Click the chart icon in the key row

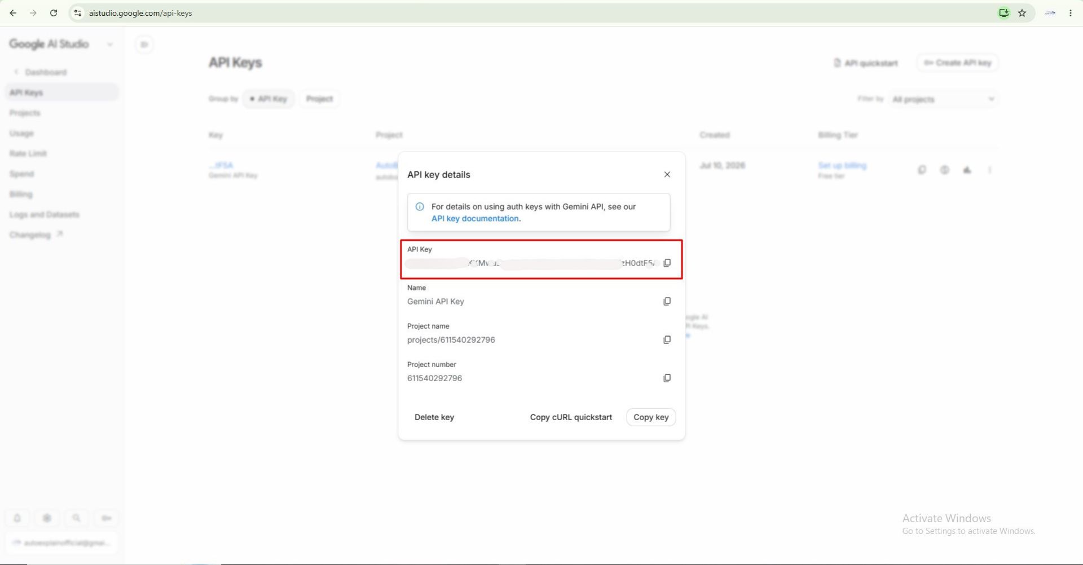tap(967, 170)
